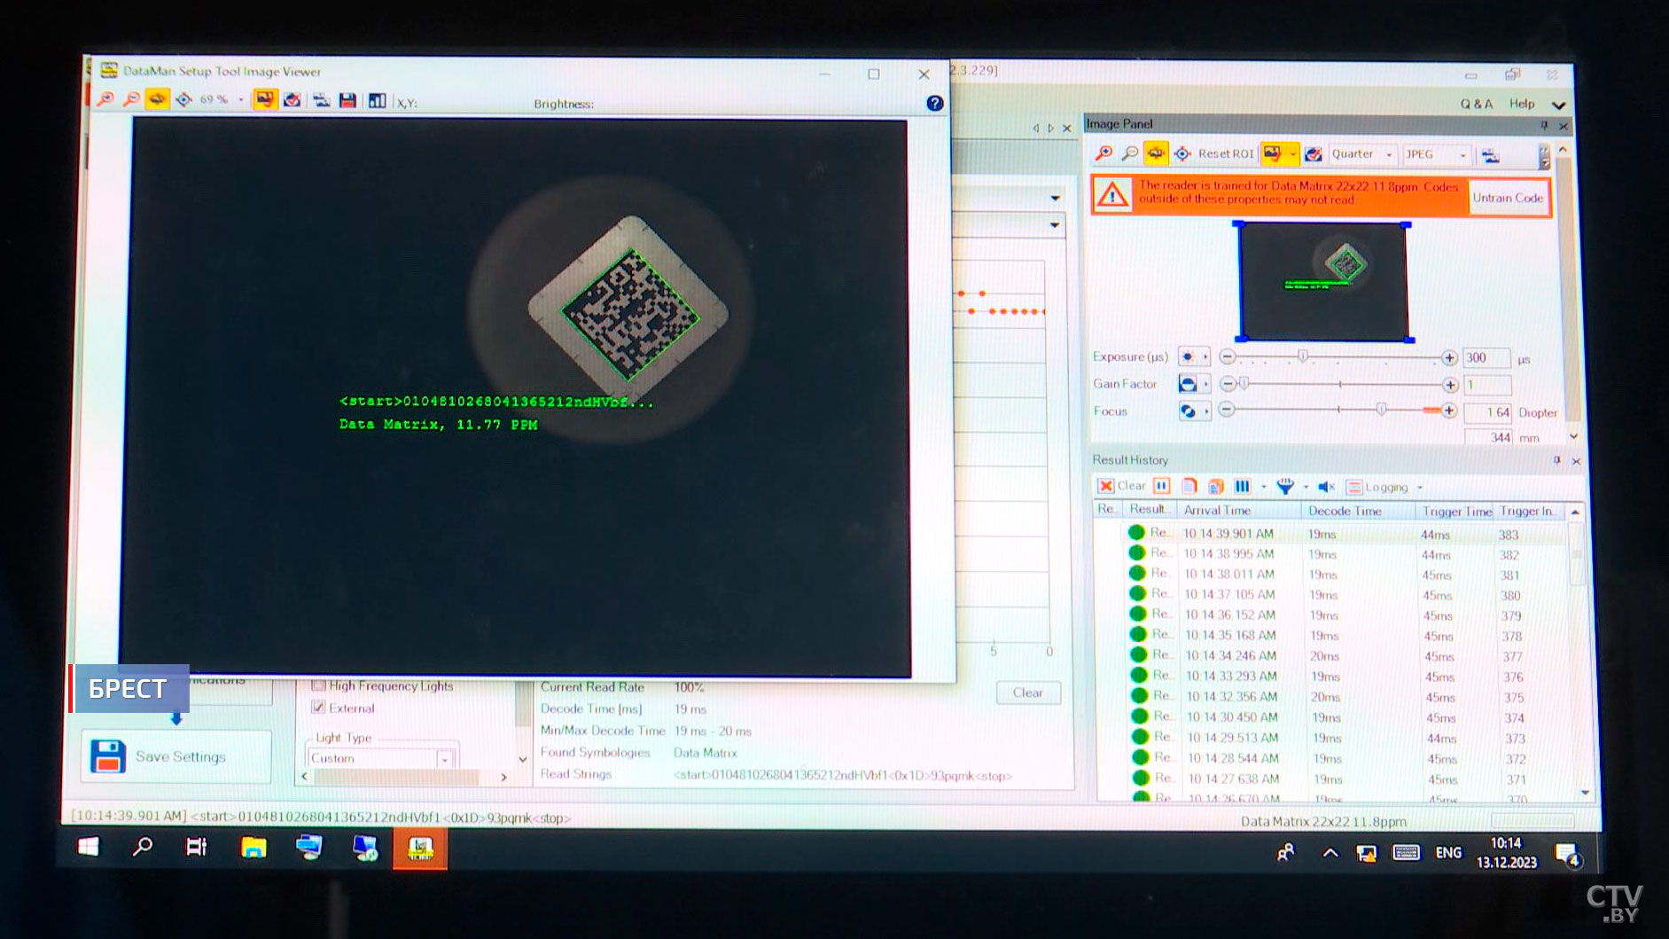Open Focus mode icon dropdown

click(x=1194, y=411)
